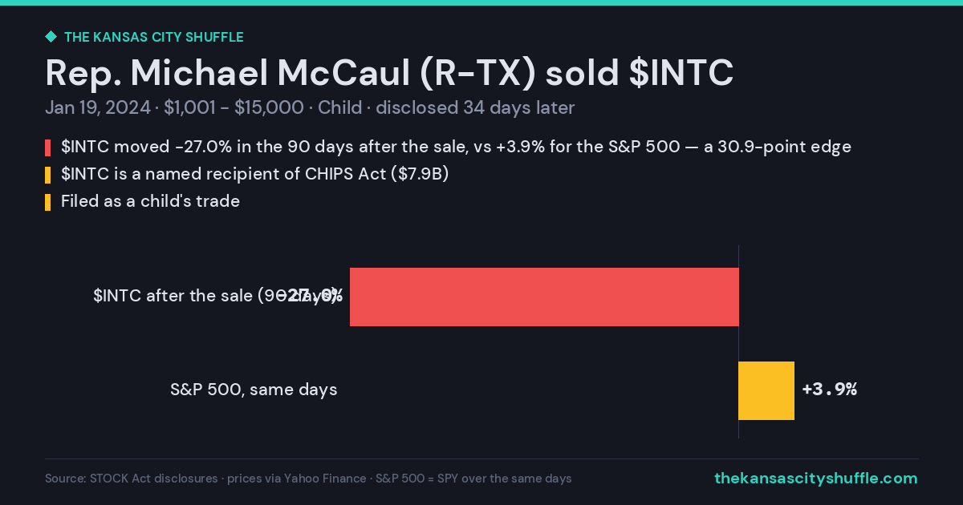Click THE KANSAS CITY SHUFFLE header text
Image resolution: width=963 pixels, height=505 pixels.
point(153,37)
